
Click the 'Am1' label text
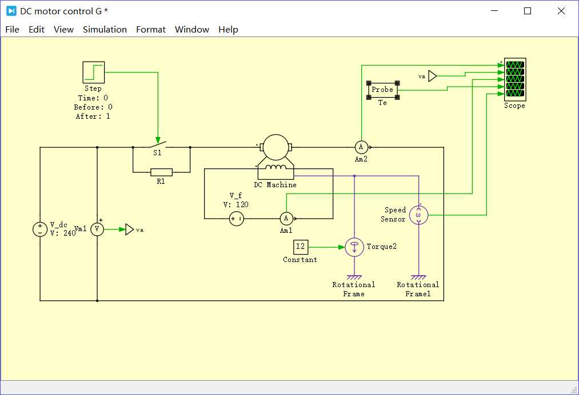click(x=286, y=231)
